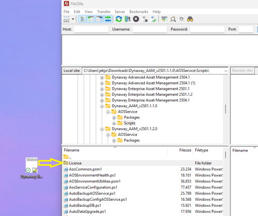This screenshot has width=258, height=216.
Task: Toggle directory comparison icon
Action: (173, 19)
